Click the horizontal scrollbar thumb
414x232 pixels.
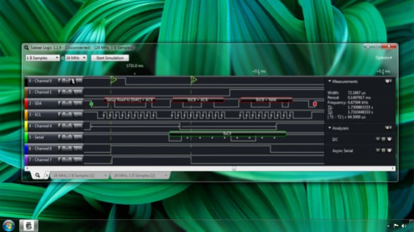coord(234,168)
